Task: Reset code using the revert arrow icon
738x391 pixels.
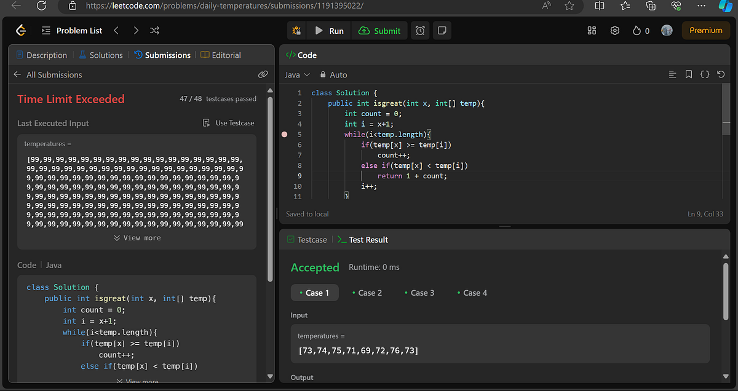Action: pos(721,74)
